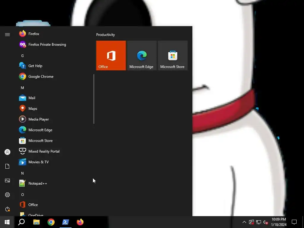The width and height of the screenshot is (304, 228).
Task: Expand the Start menu hamburger button
Action: (x=7, y=34)
